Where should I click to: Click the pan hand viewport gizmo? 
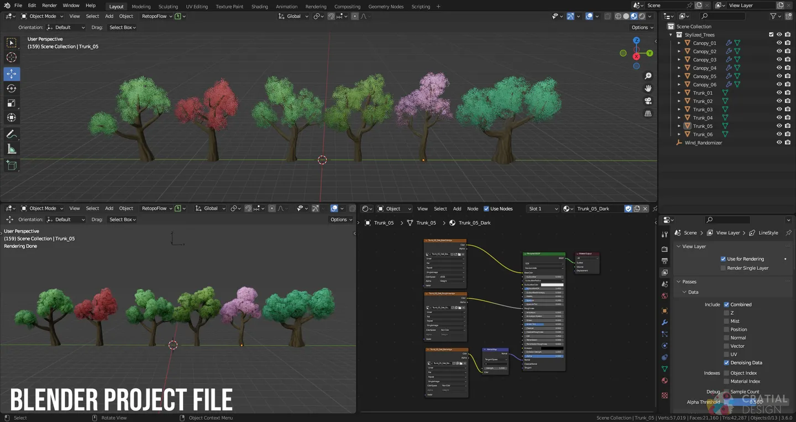648,88
